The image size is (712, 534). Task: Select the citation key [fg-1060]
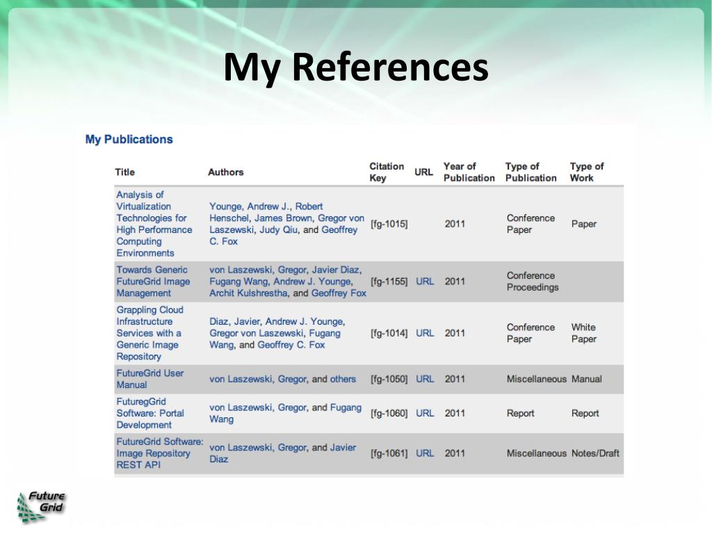click(389, 413)
